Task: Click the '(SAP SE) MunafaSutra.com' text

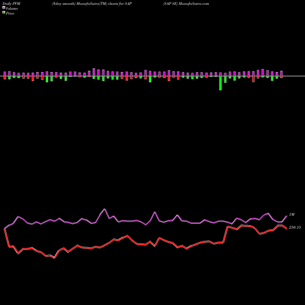Action: (x=186, y=4)
